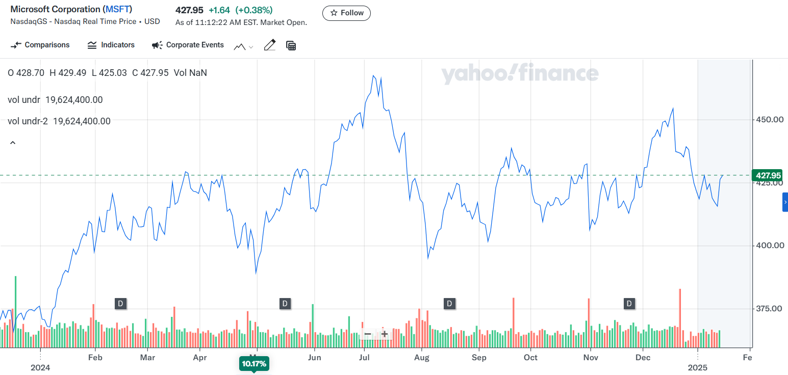Select the pencil drawing tool
The image size is (788, 375).
pyautogui.click(x=270, y=45)
